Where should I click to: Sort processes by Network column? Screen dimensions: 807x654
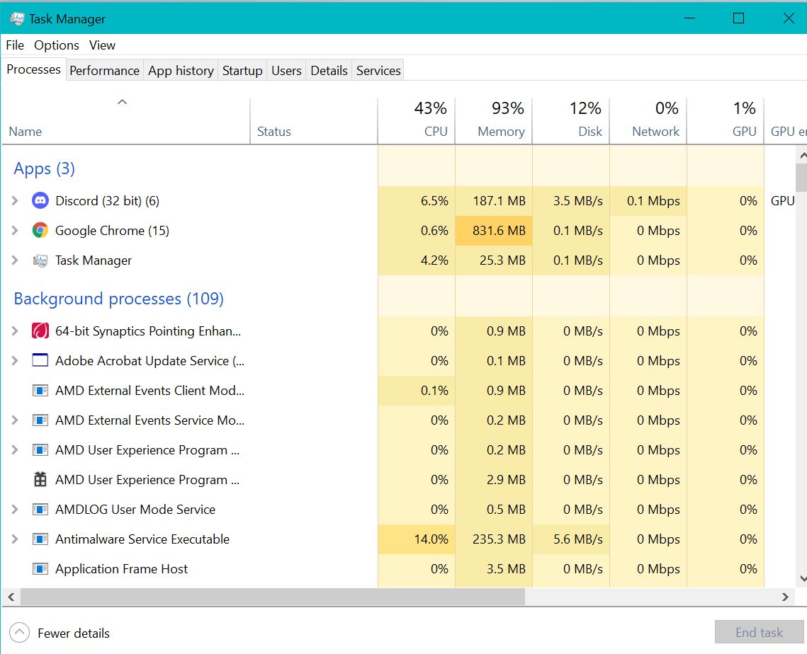[x=648, y=121]
